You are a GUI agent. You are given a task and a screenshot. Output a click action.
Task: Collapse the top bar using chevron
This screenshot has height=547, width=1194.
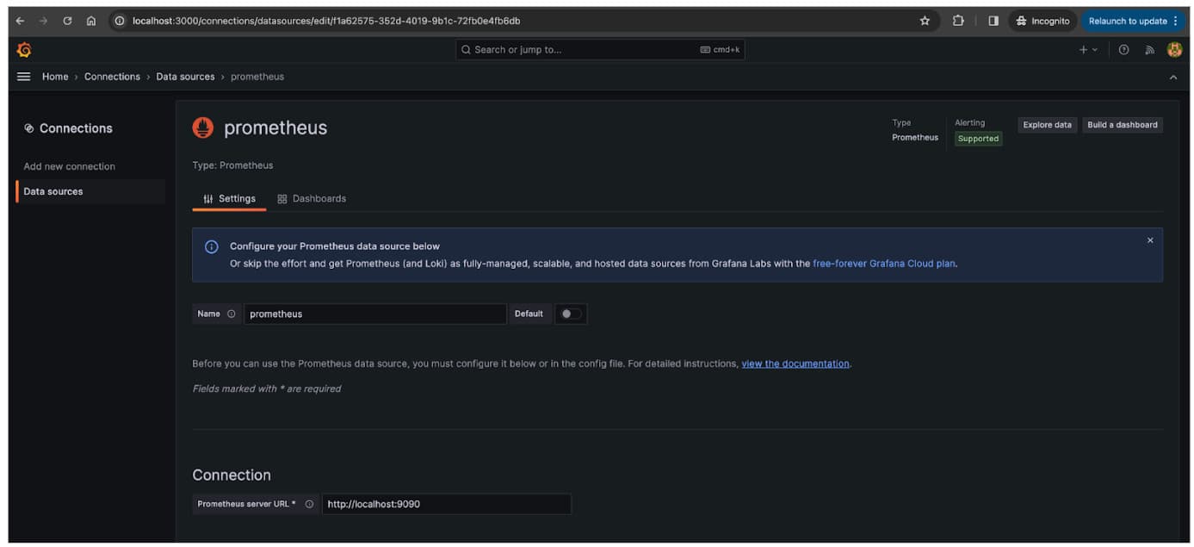coord(1172,78)
